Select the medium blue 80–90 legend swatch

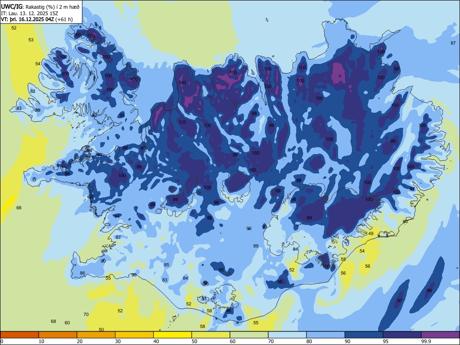click(x=325, y=335)
